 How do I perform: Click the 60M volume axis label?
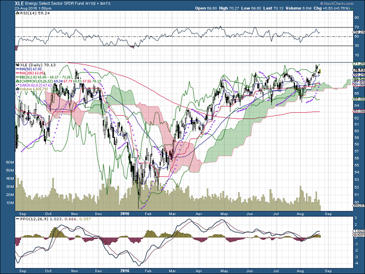click(x=10, y=162)
